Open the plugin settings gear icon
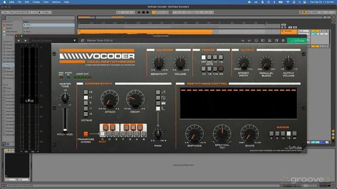Image resolution: width=337 pixels, height=189 pixels. click(283, 40)
